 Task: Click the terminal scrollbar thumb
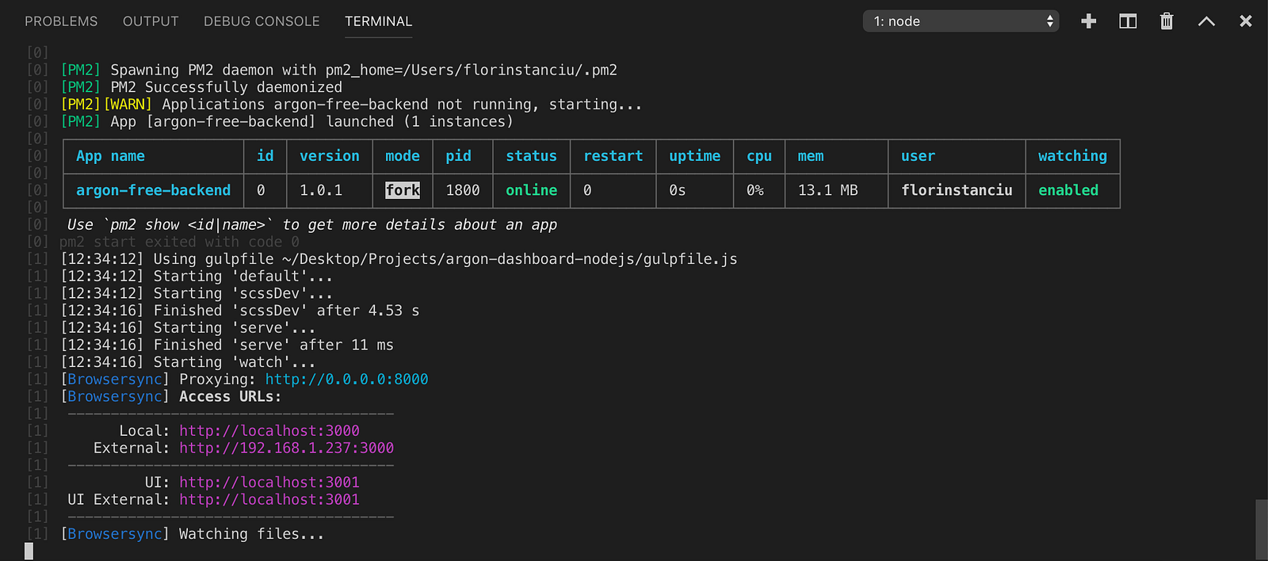[x=1261, y=529]
